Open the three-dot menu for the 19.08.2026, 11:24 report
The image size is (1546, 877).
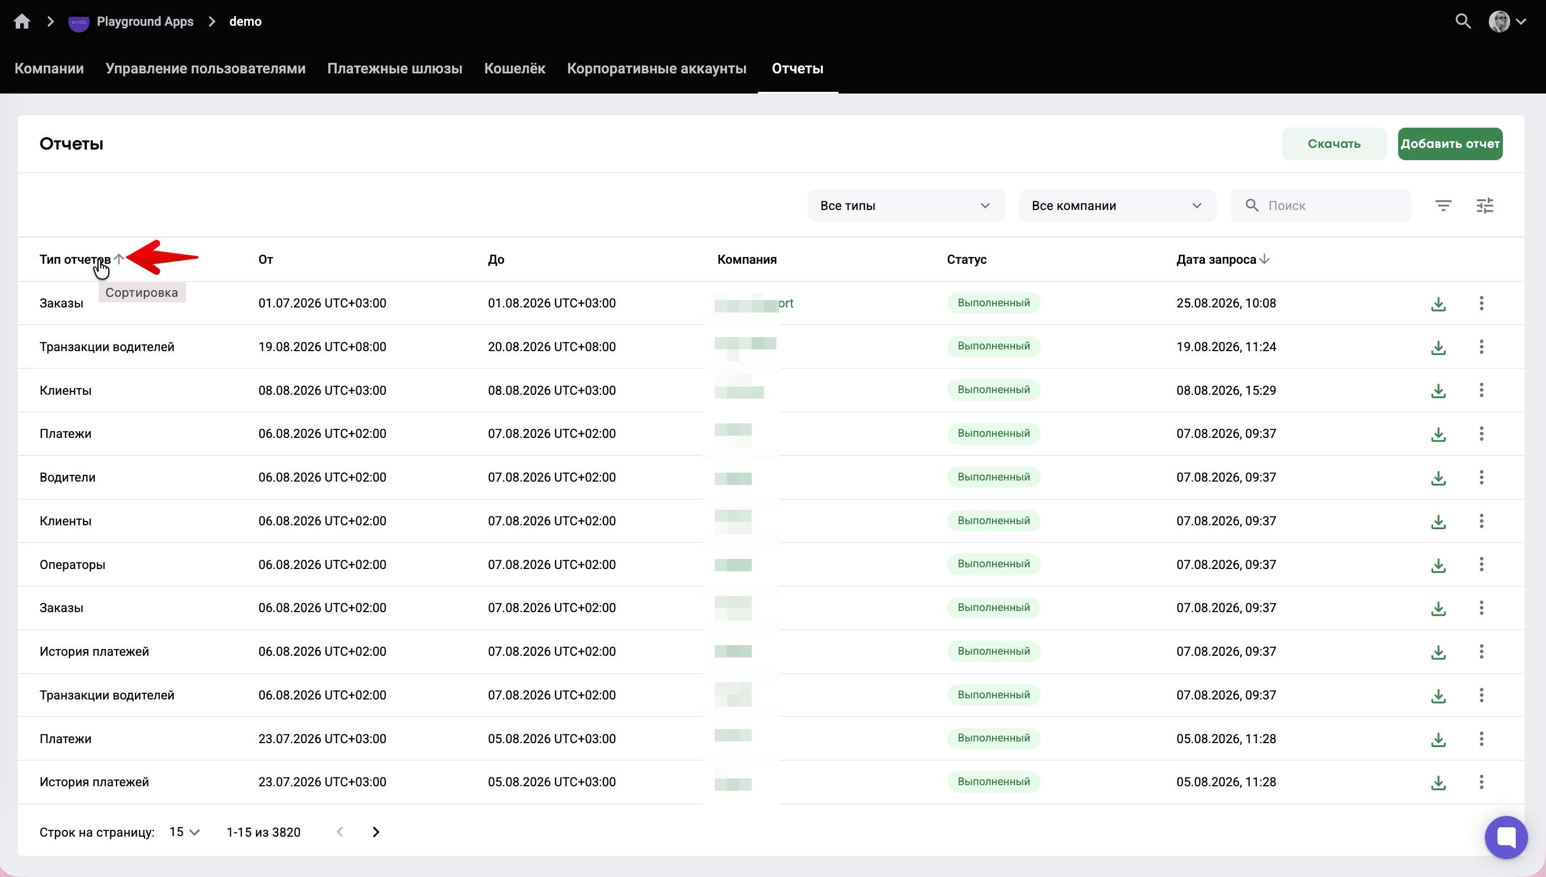(x=1482, y=347)
